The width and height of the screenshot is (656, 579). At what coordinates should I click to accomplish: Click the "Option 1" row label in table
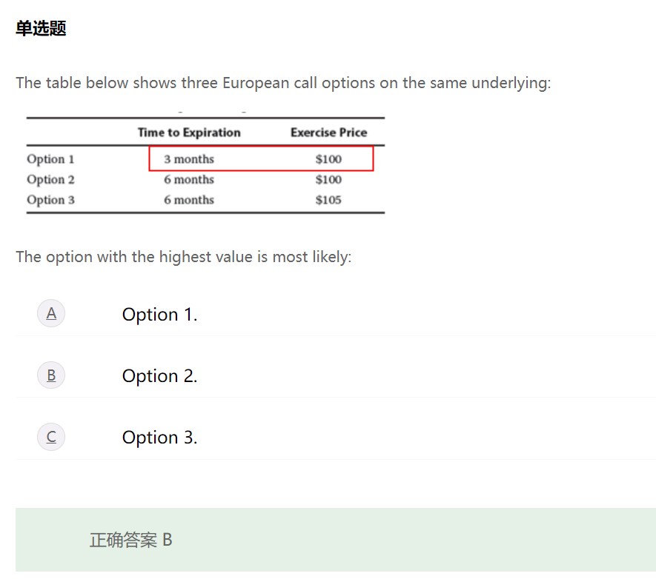coord(50,159)
